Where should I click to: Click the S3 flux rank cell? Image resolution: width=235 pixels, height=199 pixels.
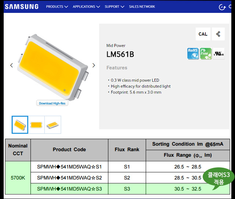[127, 189]
